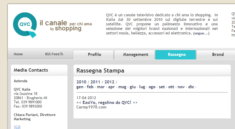The height and width of the screenshot is (129, 235).
Task: Select the month gen
Action: coord(80,87)
